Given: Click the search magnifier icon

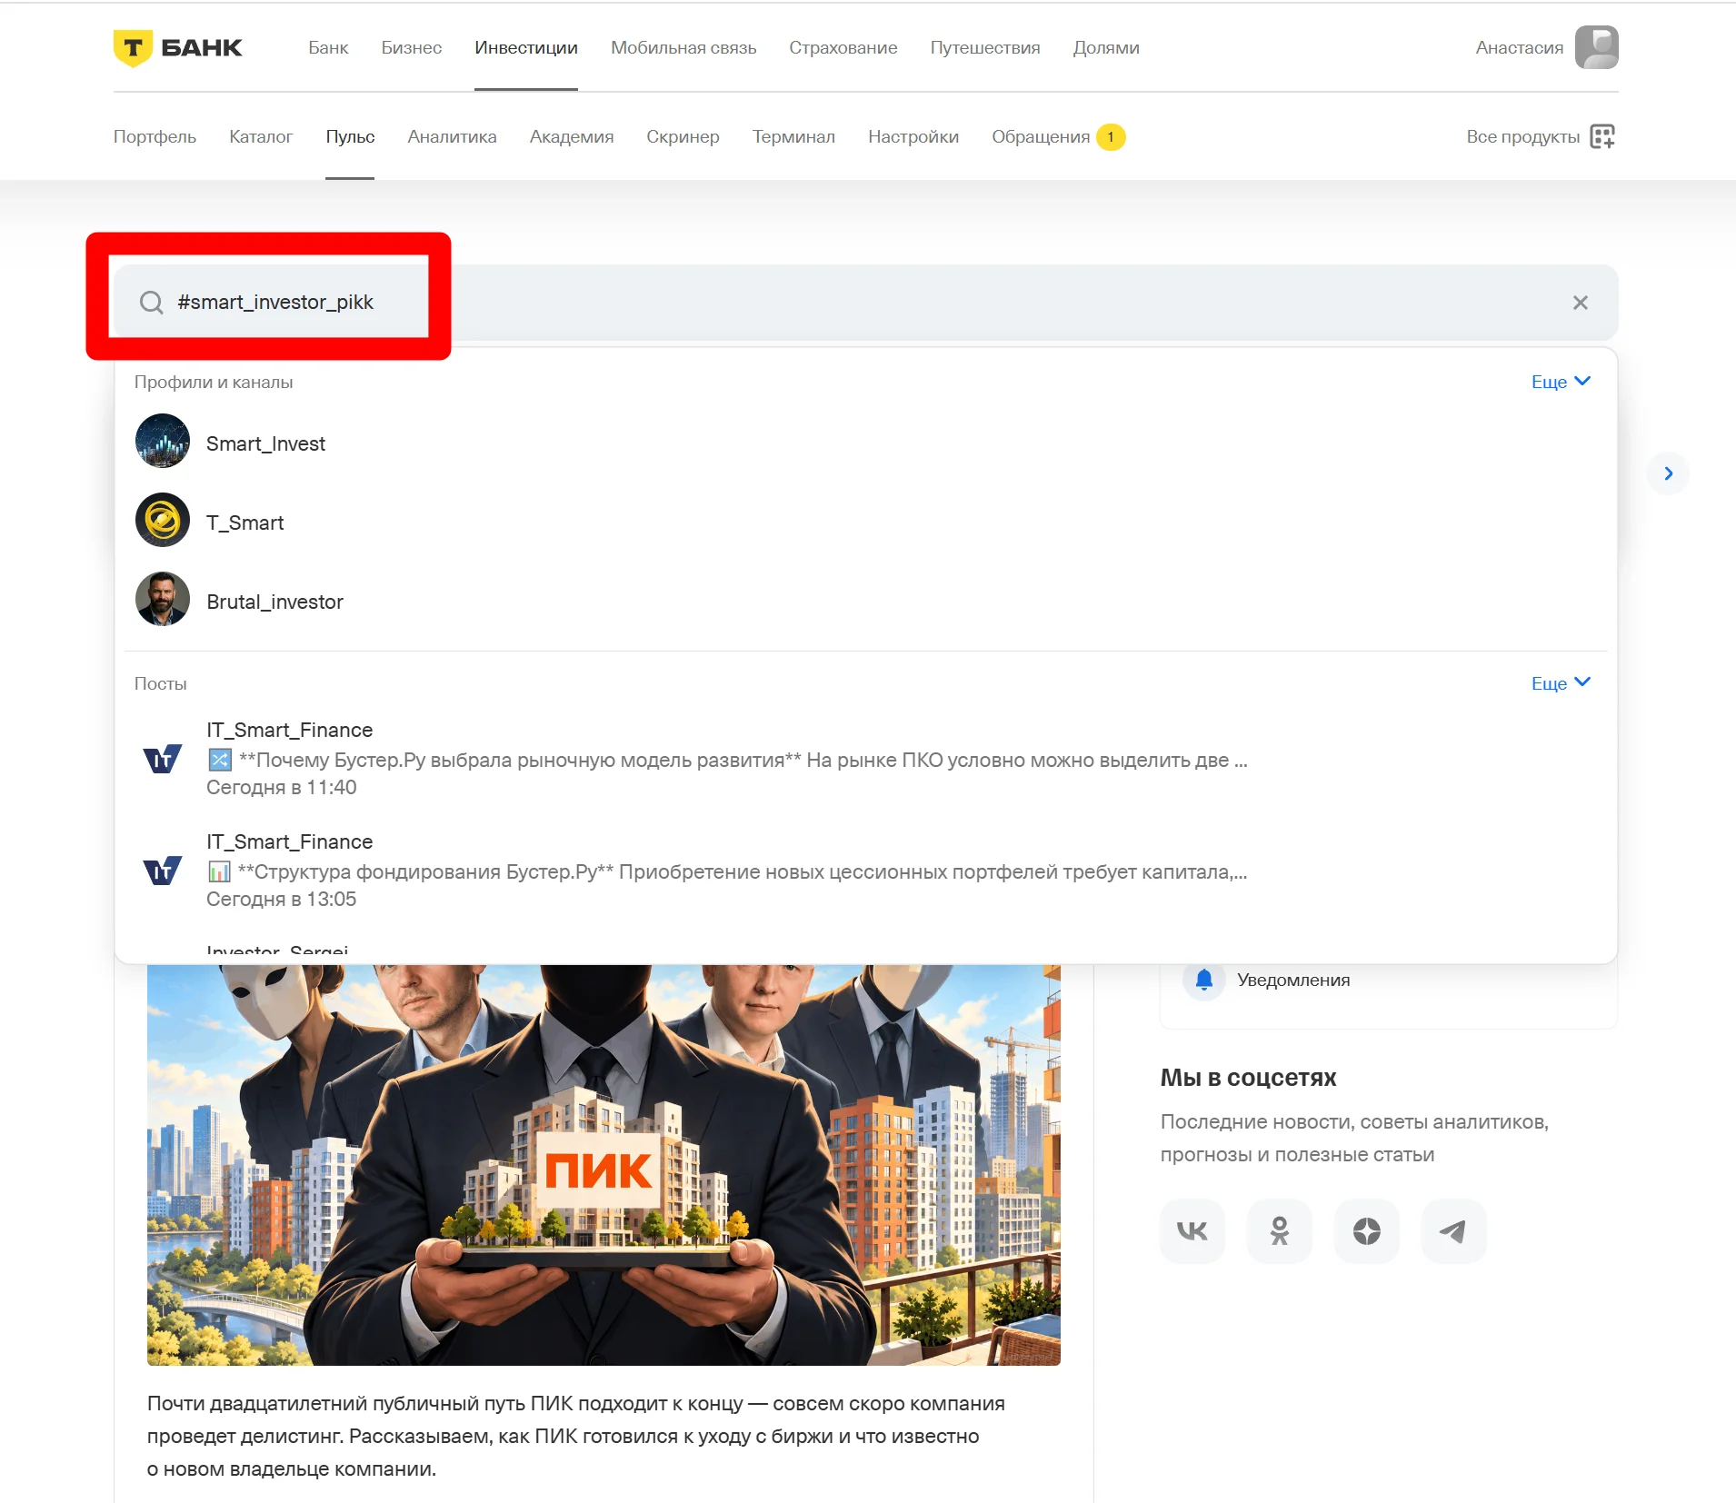Looking at the screenshot, I should (x=152, y=303).
